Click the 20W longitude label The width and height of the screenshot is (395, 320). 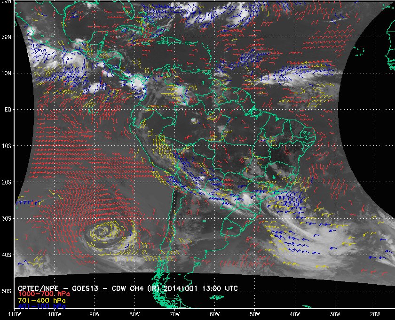pyautogui.click(x=375, y=314)
